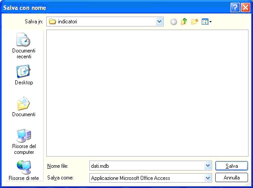Open the view menu icon

pyautogui.click(x=205, y=22)
